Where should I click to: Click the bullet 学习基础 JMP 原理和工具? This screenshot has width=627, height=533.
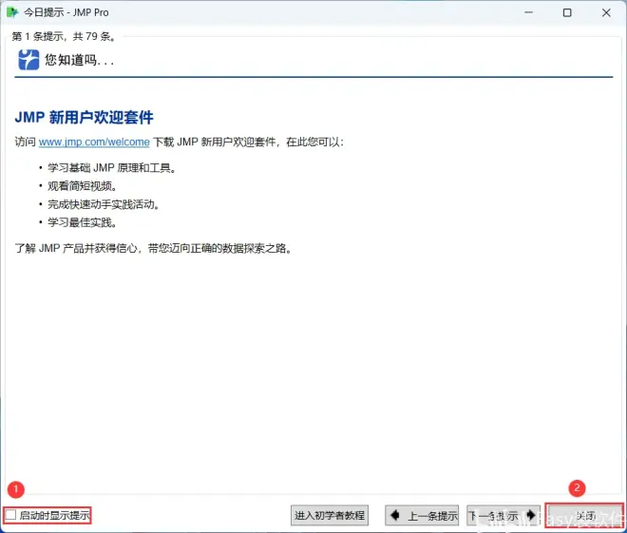click(111, 167)
